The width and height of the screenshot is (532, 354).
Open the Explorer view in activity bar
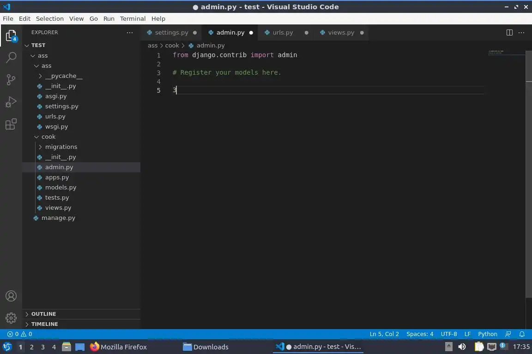[x=11, y=35]
